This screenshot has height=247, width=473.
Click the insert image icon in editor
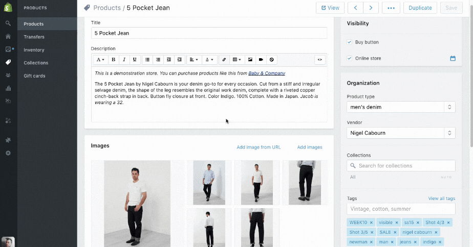tap(250, 60)
